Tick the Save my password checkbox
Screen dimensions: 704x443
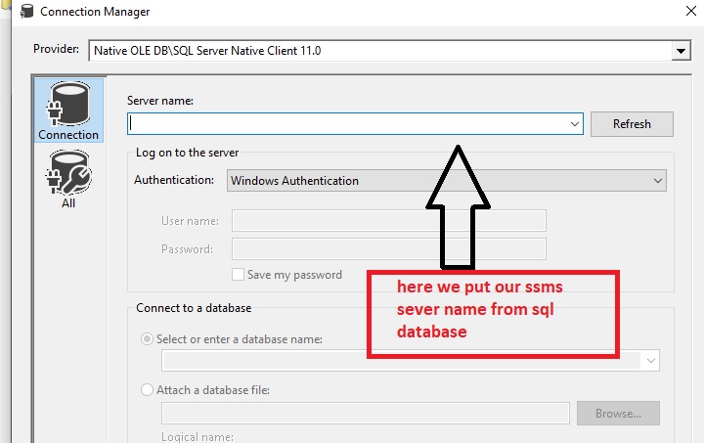[x=238, y=274]
